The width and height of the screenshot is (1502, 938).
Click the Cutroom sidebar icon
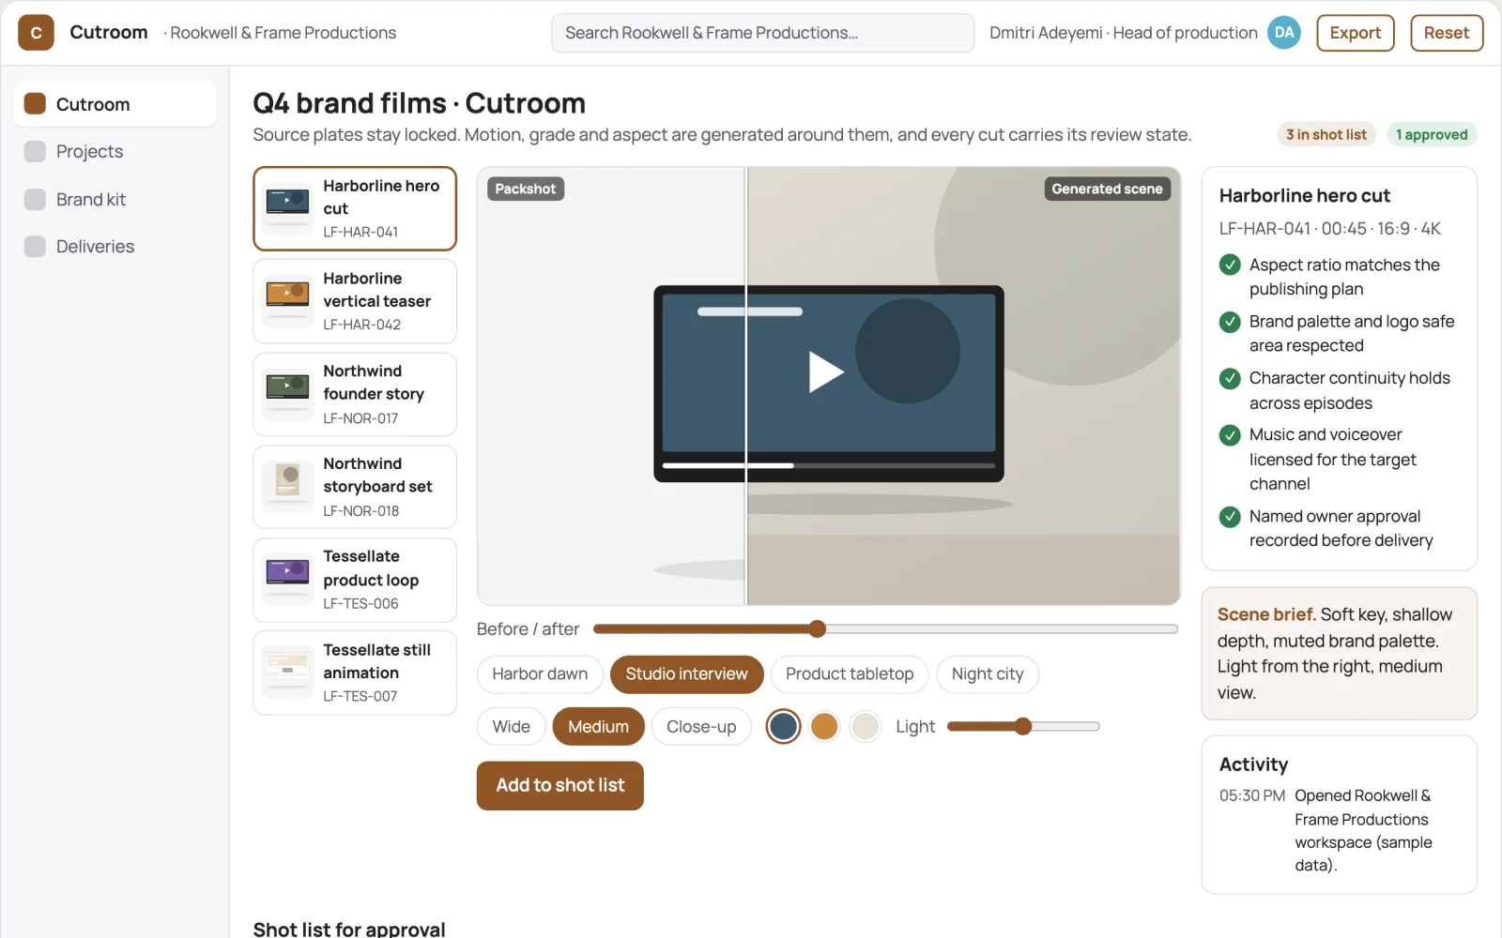click(35, 103)
